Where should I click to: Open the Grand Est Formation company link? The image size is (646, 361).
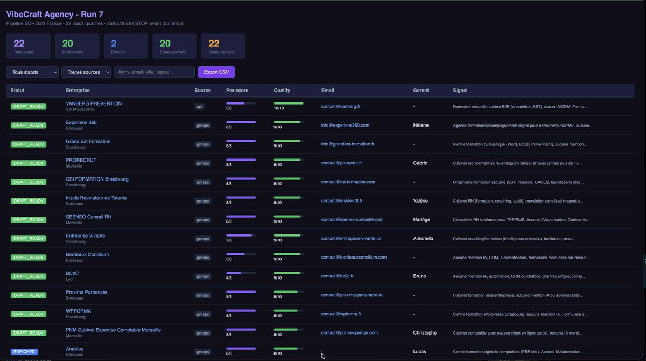[88, 141]
